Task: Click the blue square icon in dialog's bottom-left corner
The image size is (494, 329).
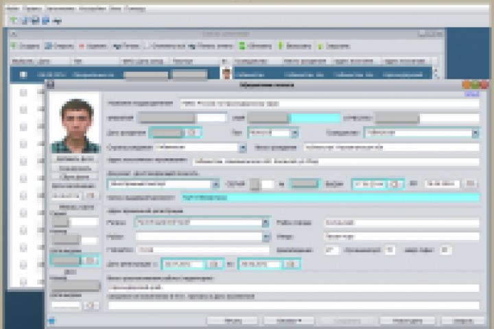Action: [52, 321]
